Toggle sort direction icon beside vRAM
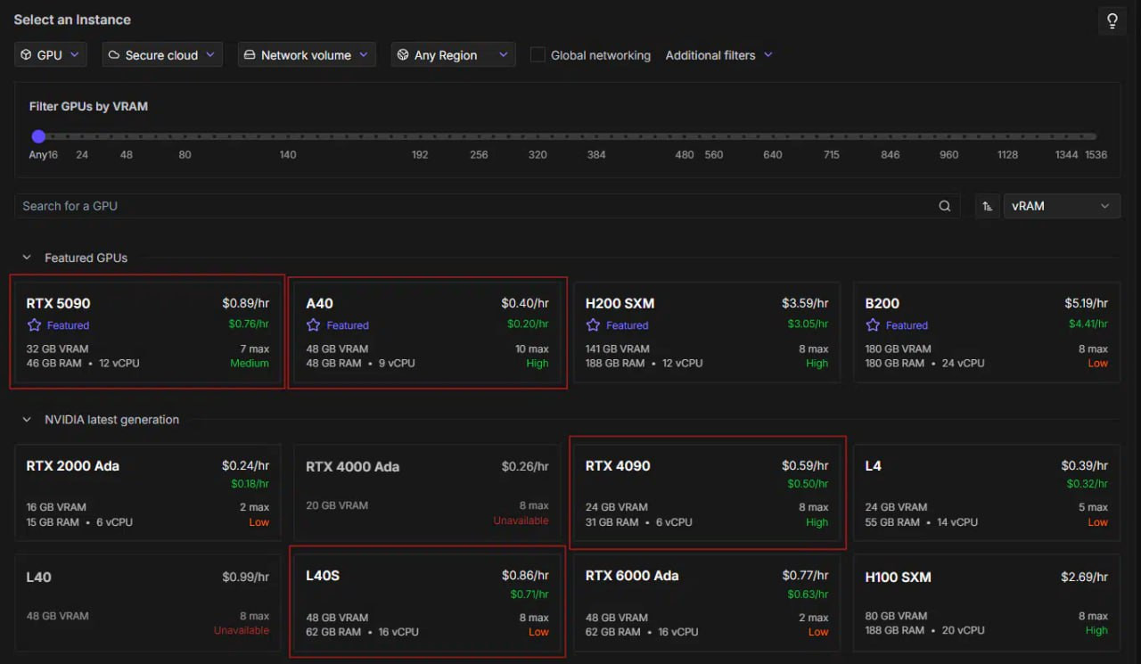The image size is (1141, 664). tap(987, 206)
